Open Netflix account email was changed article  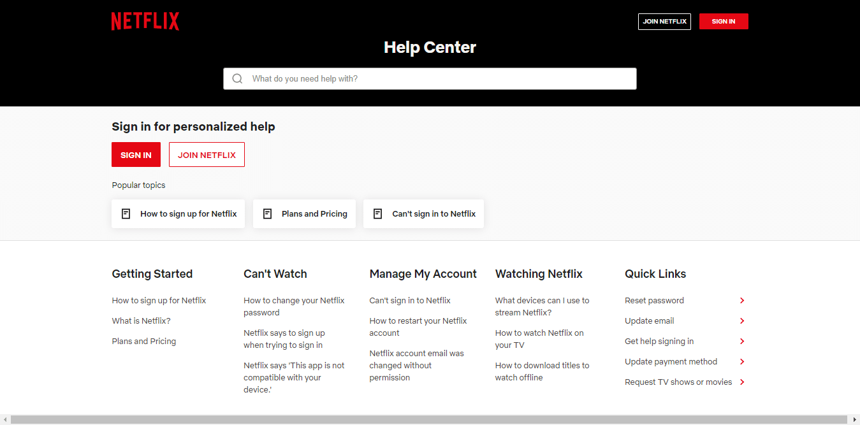pos(416,366)
